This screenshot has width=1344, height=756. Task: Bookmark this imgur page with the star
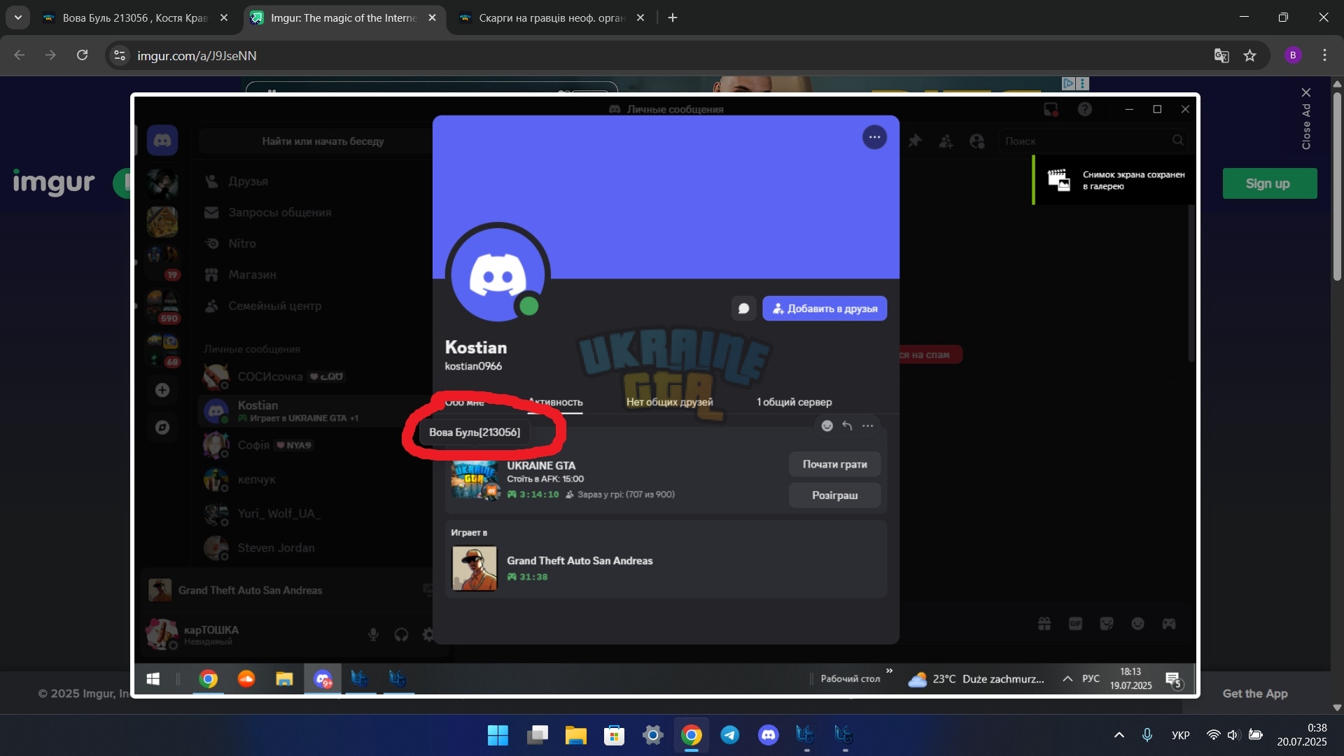pyautogui.click(x=1250, y=55)
